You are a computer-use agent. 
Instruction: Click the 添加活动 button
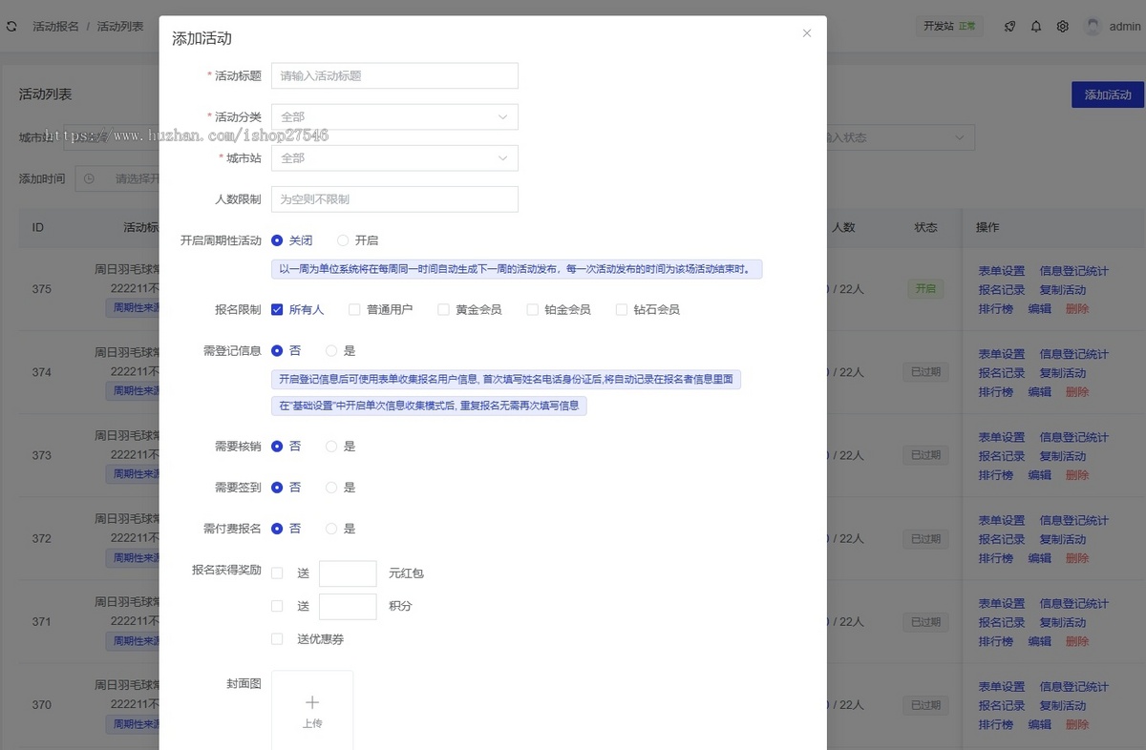(x=1107, y=94)
